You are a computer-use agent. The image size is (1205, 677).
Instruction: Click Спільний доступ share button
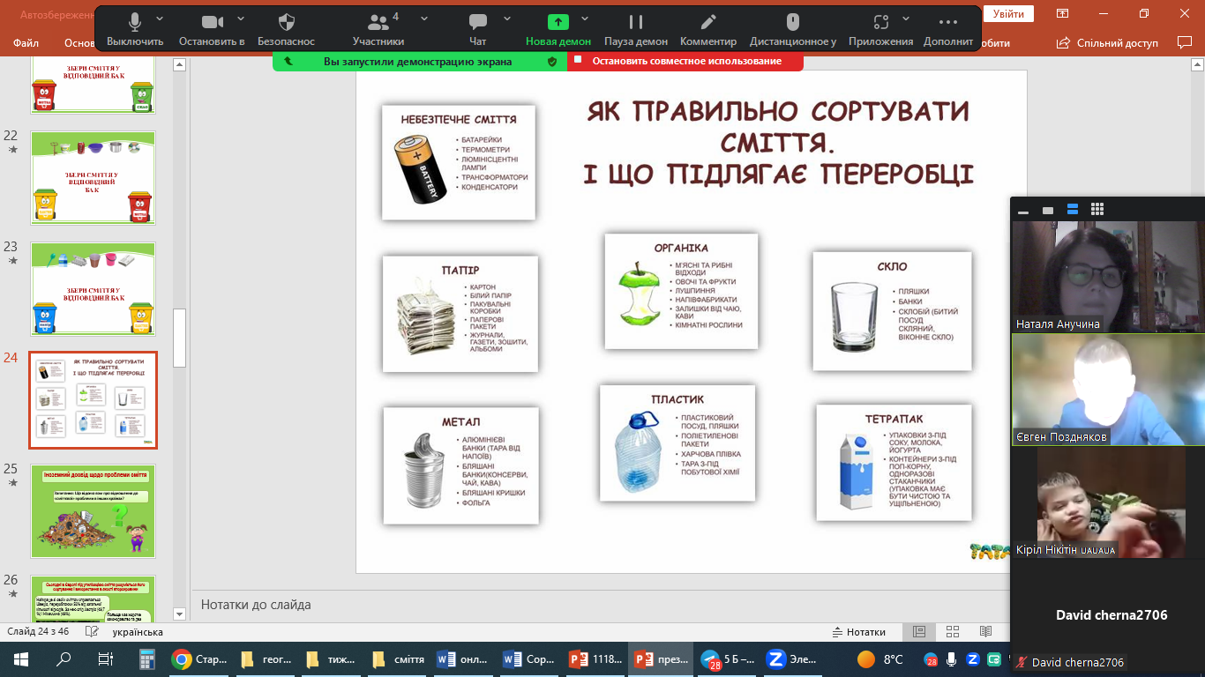pyautogui.click(x=1109, y=42)
